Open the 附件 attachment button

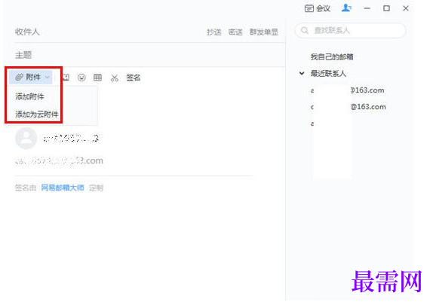tap(31, 77)
